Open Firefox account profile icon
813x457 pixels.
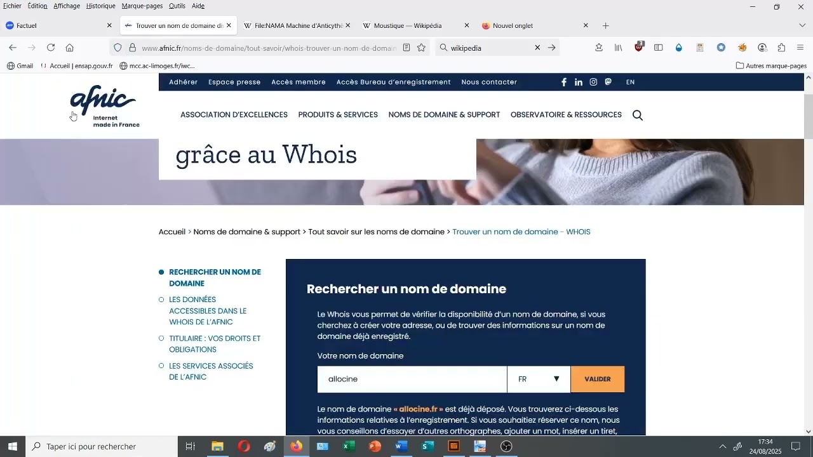coord(763,48)
